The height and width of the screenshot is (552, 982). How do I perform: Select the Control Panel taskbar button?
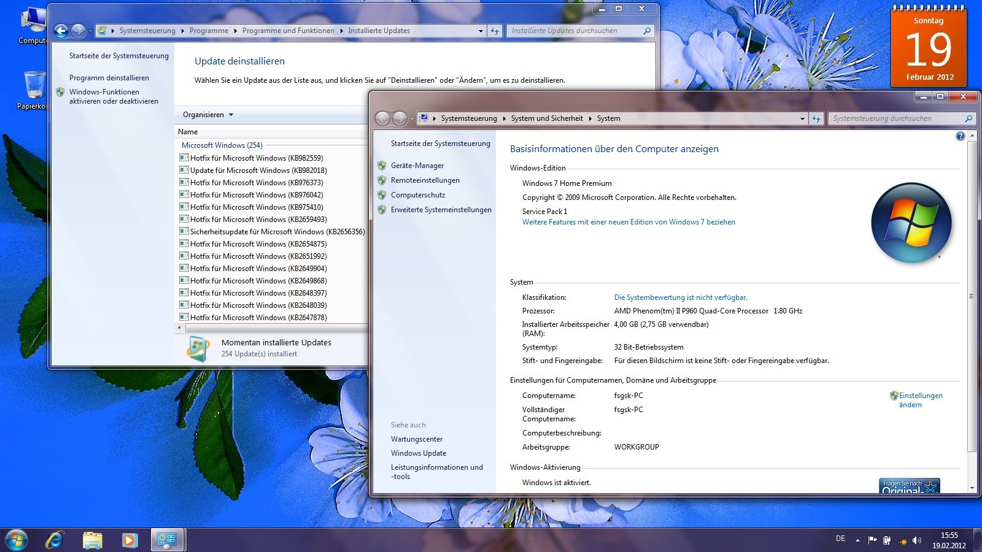pyautogui.click(x=166, y=540)
